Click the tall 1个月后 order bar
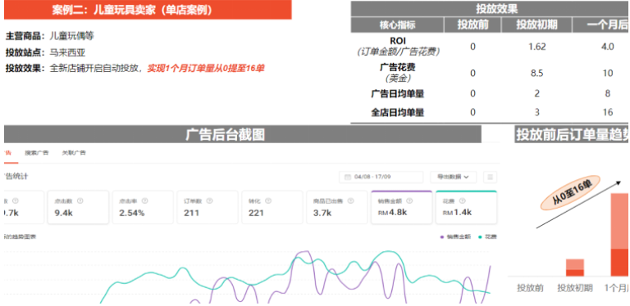 (x=619, y=235)
